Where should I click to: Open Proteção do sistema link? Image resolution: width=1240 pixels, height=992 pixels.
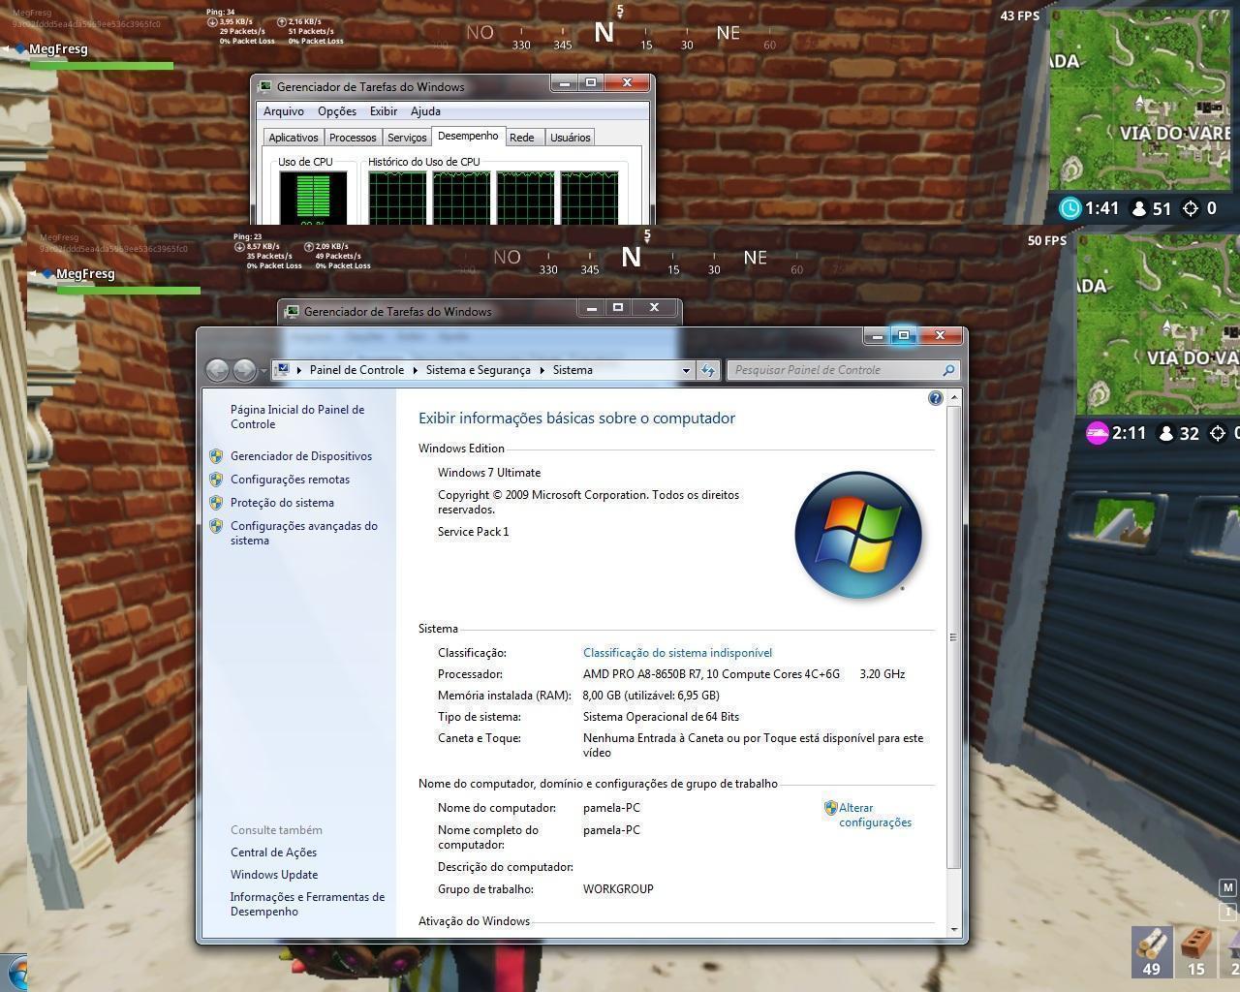[282, 503]
